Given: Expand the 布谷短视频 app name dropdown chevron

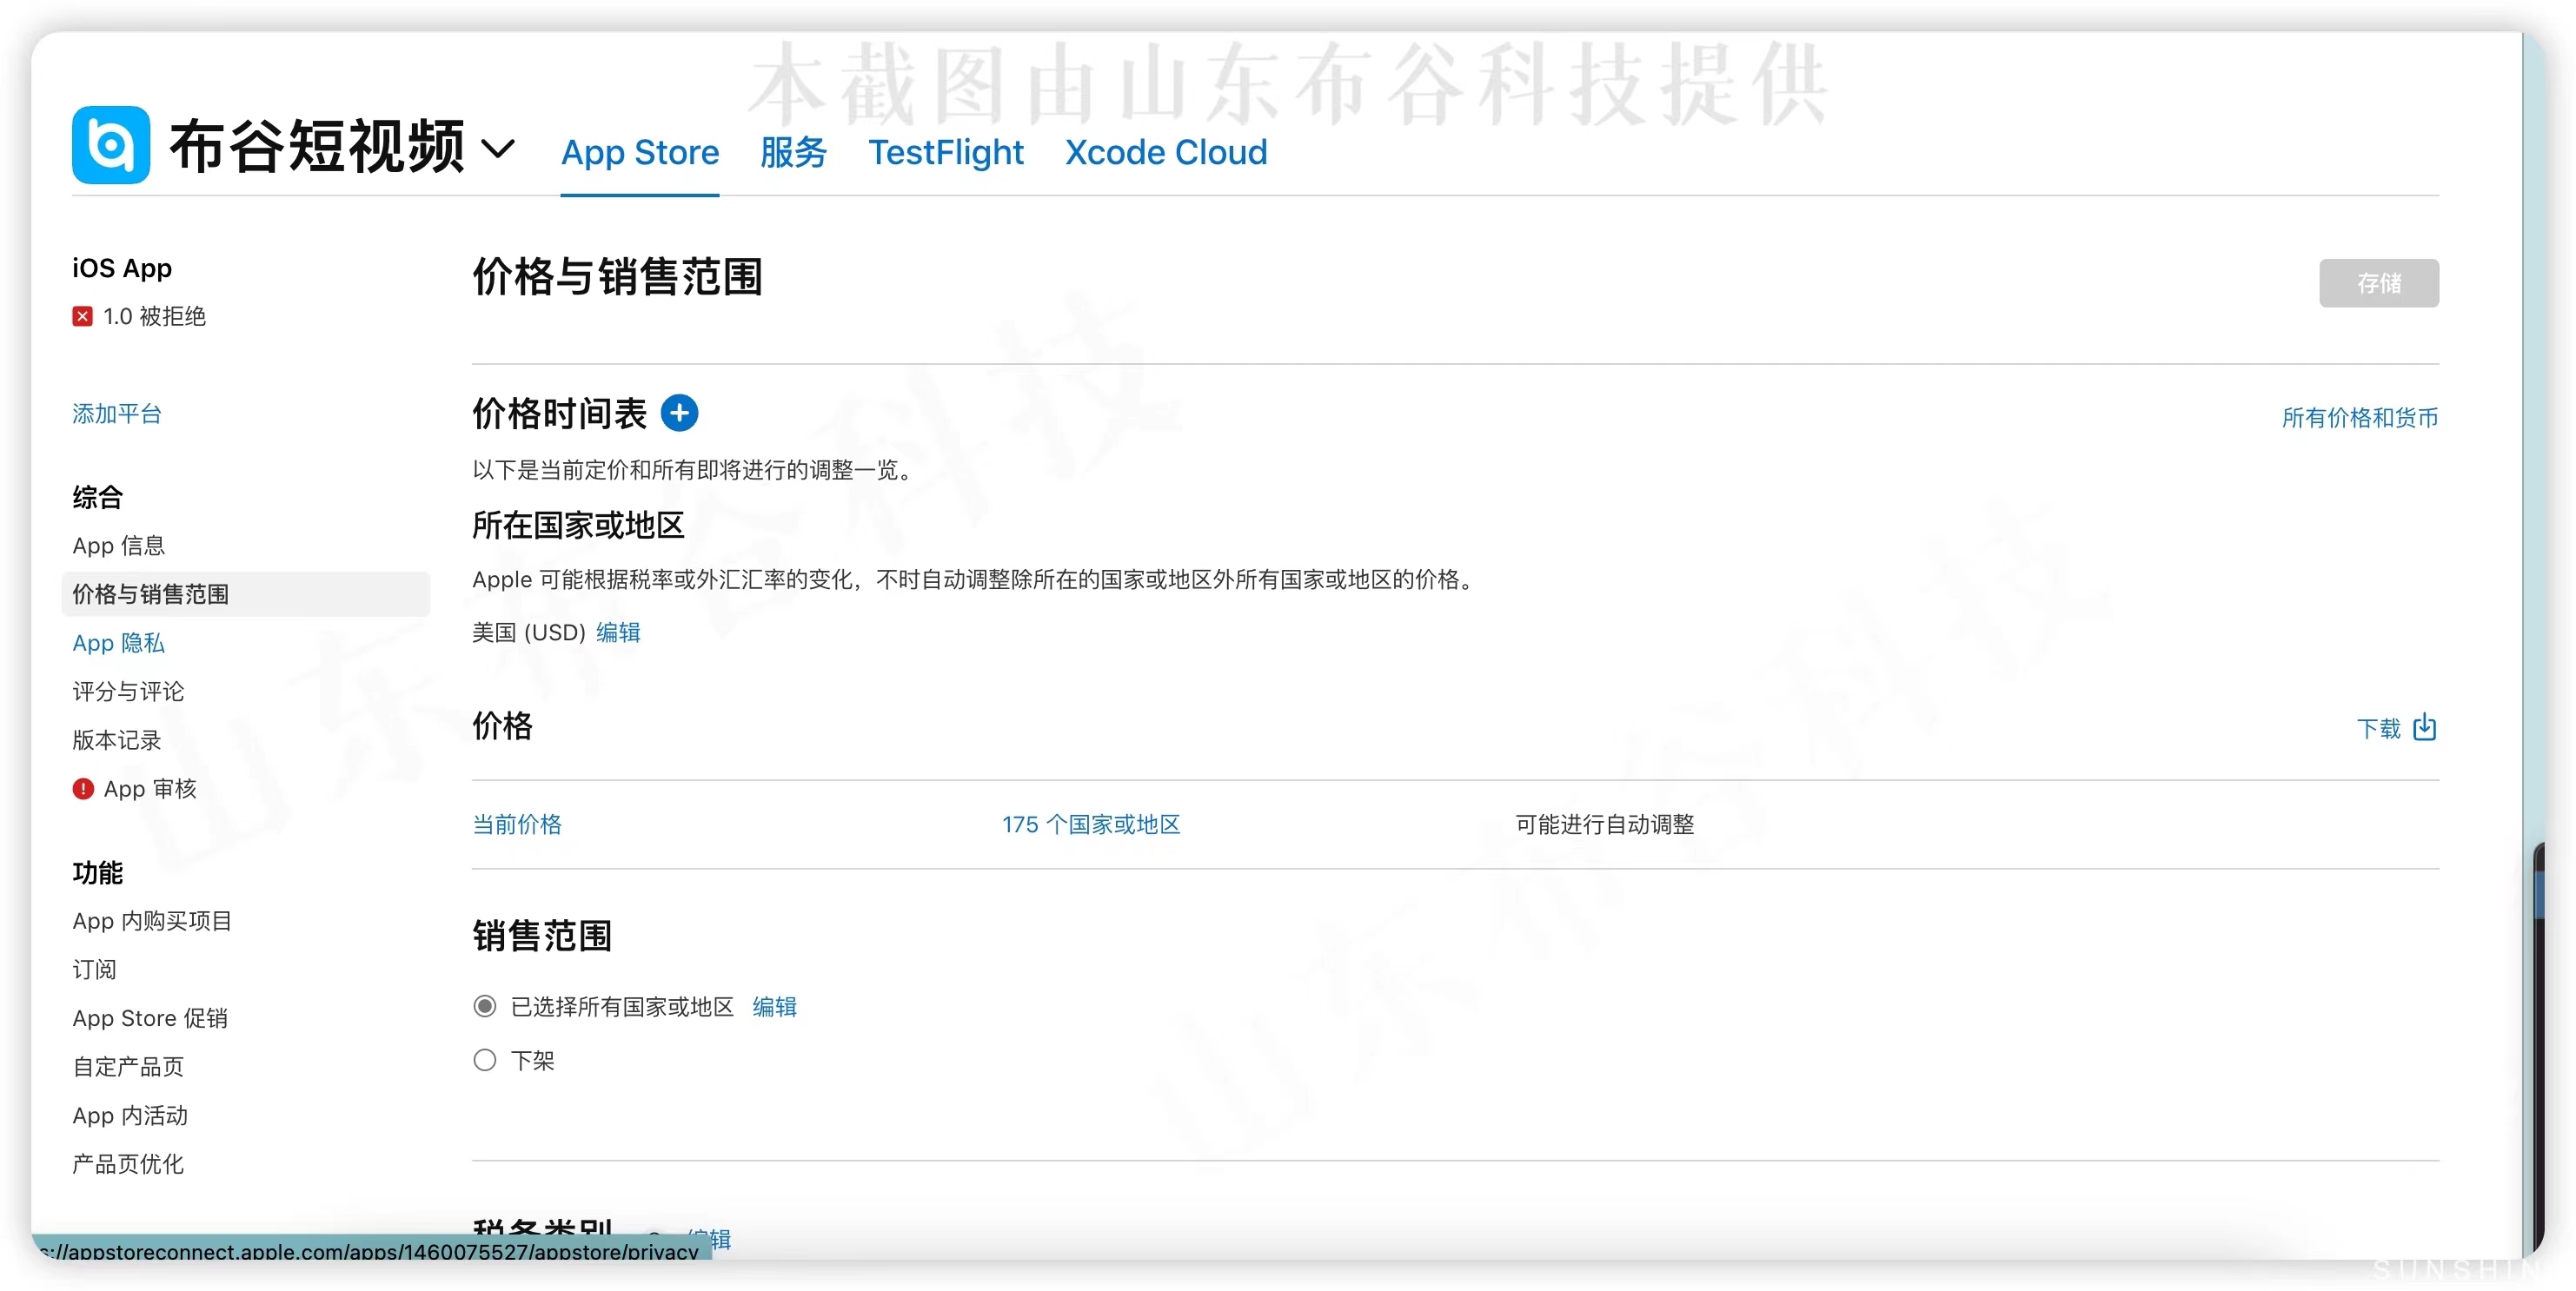Looking at the screenshot, I should pos(497,149).
